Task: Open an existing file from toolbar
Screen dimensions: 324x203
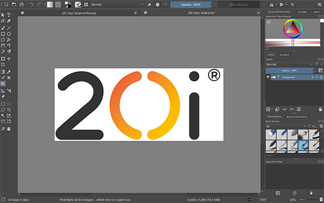Action: click(14, 4)
